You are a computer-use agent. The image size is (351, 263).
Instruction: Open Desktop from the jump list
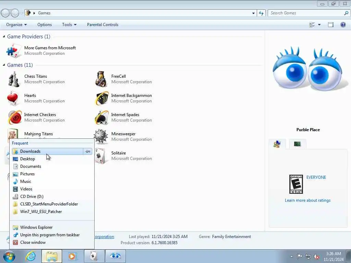click(52, 159)
